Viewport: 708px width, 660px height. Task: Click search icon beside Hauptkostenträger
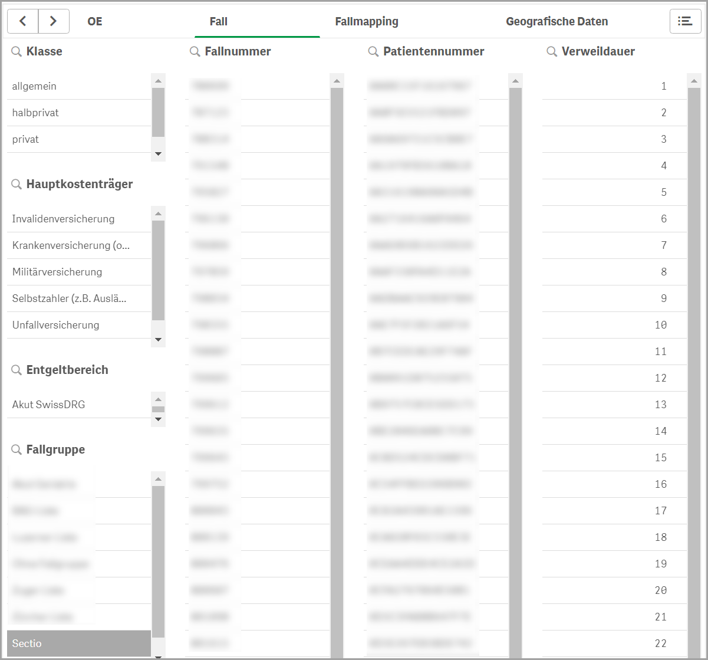coord(17,185)
